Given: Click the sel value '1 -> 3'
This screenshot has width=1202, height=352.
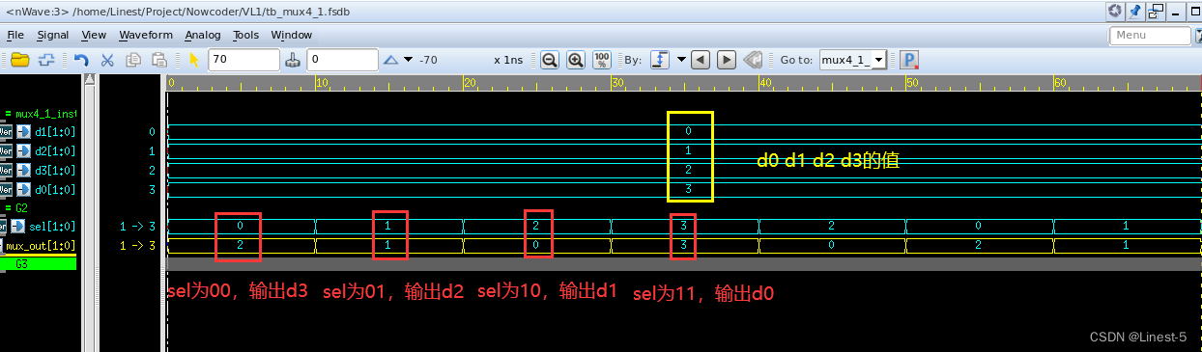Looking at the screenshot, I should tap(137, 227).
